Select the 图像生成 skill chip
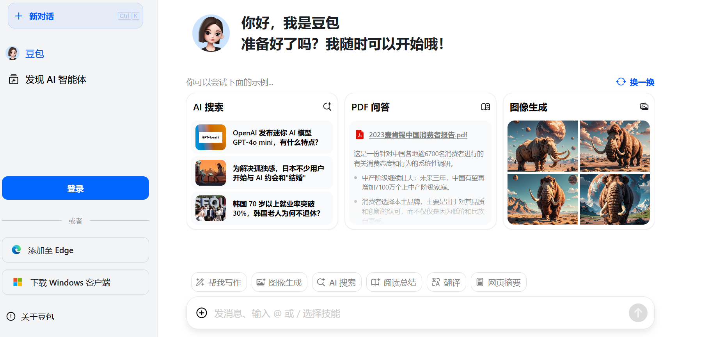 tap(279, 282)
